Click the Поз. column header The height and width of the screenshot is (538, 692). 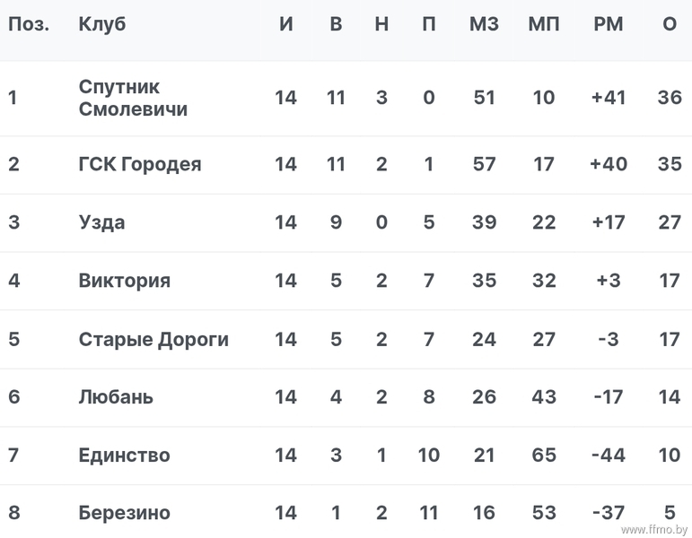point(29,24)
